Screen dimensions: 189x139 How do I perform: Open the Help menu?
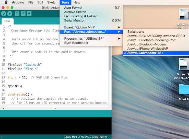[77, 2]
